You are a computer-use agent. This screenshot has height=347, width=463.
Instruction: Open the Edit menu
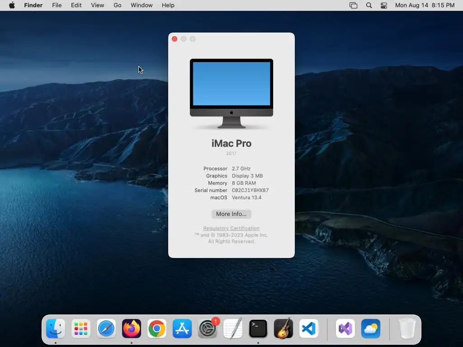pos(76,5)
